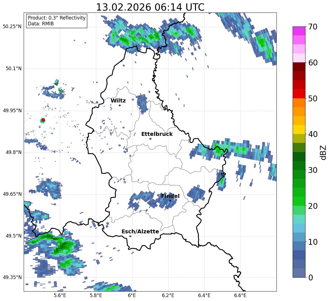Click the 20 colorbar tick label

pos(313,206)
